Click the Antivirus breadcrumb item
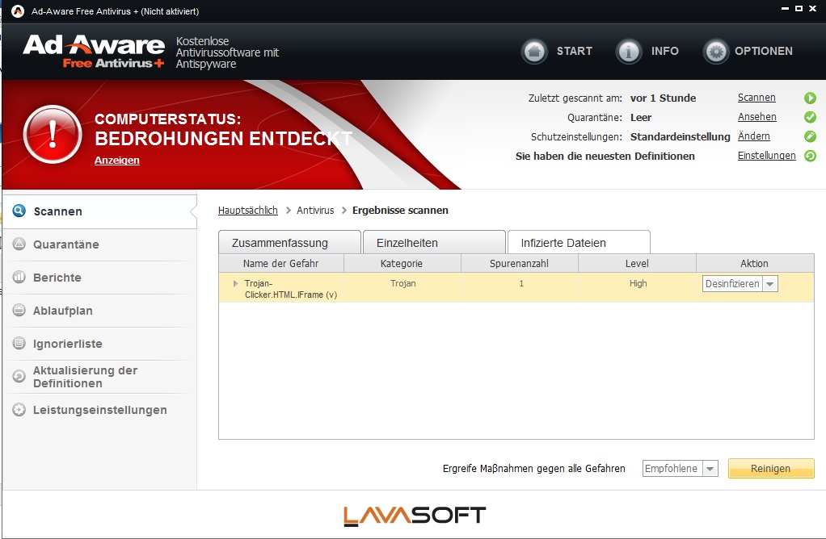Viewport: 826px width, 539px height. point(315,211)
